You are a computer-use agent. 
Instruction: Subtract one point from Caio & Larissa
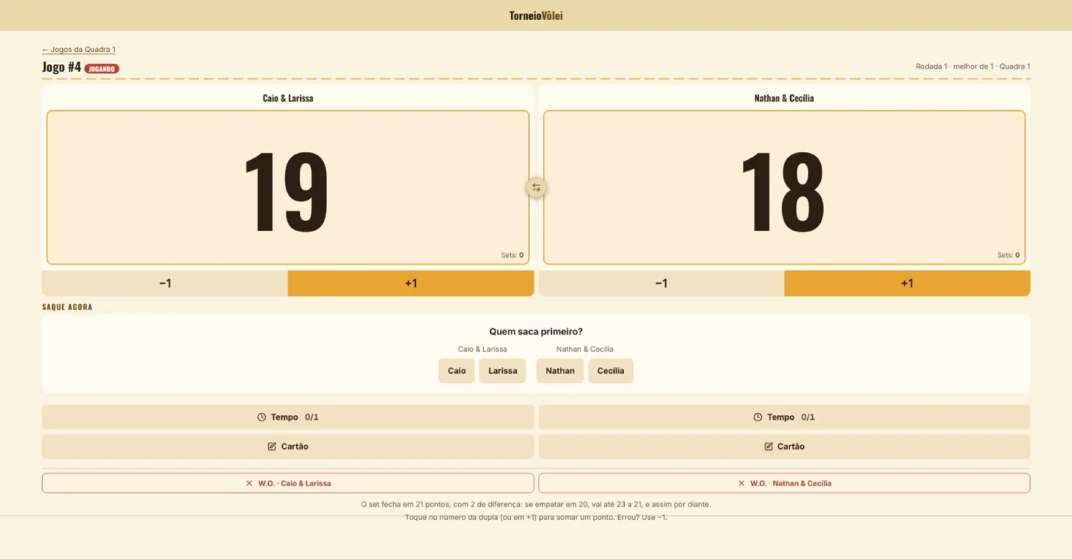[x=165, y=283]
